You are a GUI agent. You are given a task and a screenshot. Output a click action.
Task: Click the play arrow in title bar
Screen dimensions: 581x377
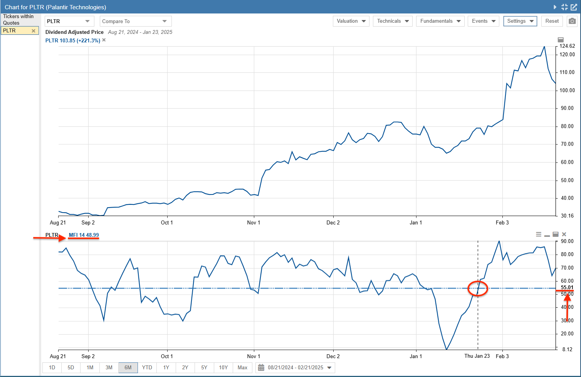click(x=555, y=7)
